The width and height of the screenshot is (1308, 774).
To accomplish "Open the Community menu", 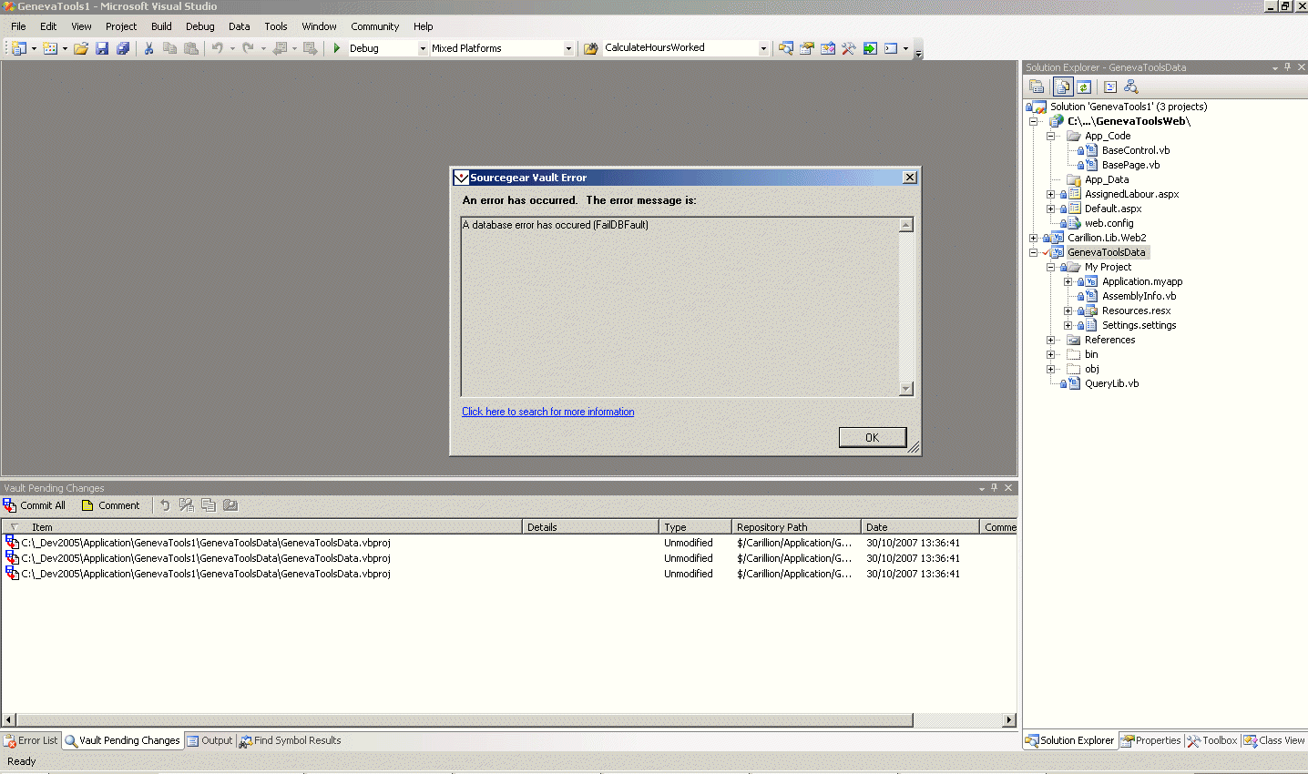I will pos(374,26).
